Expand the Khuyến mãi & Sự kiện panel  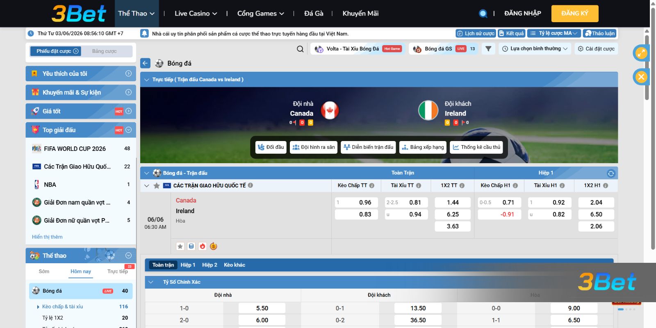(81, 93)
